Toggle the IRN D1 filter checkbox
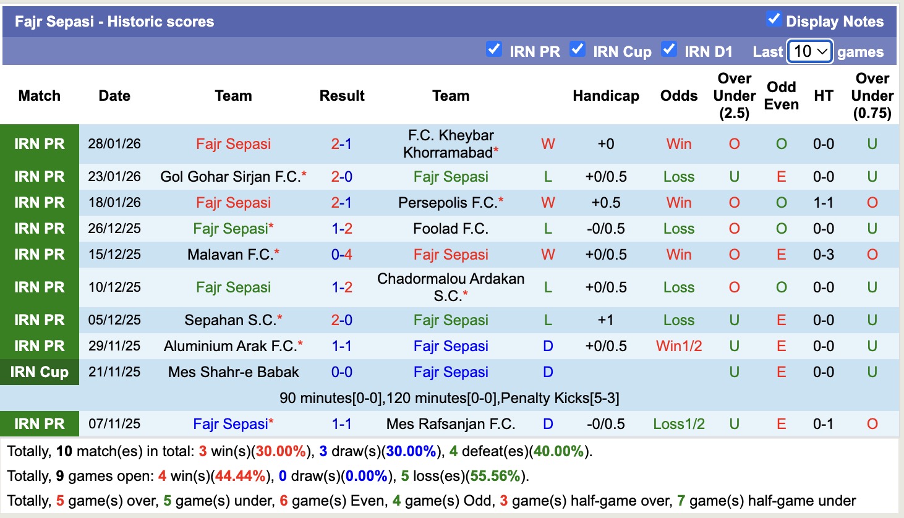The width and height of the screenshot is (904, 518). pos(668,49)
